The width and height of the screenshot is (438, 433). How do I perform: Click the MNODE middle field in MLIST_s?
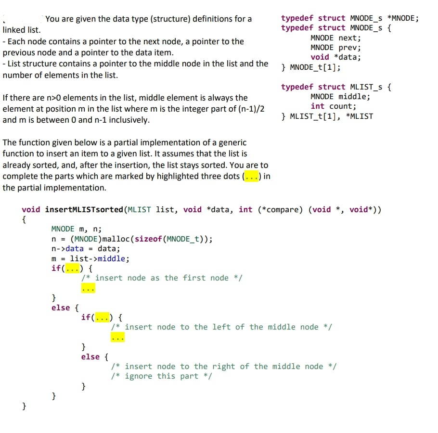point(341,97)
